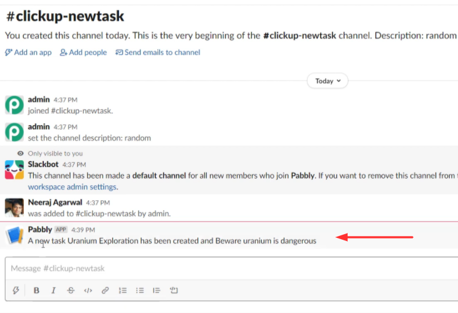
Task: Open Slackbot's colorful avatar
Action: pyautogui.click(x=14, y=170)
